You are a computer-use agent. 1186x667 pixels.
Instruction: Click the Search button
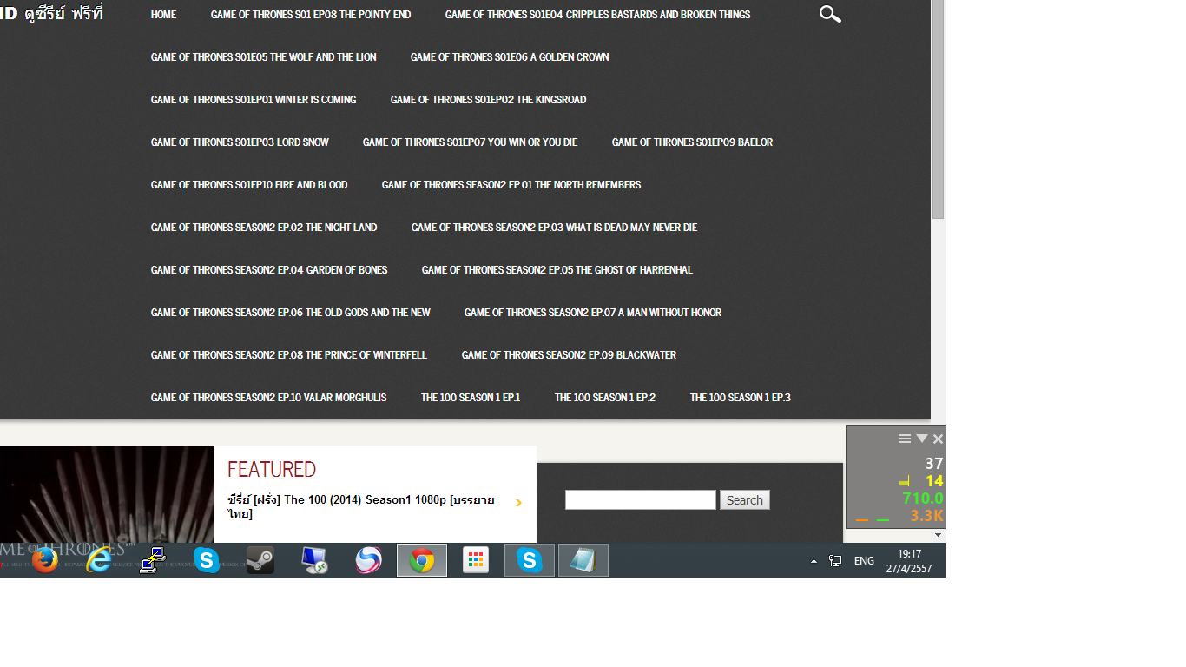click(745, 499)
